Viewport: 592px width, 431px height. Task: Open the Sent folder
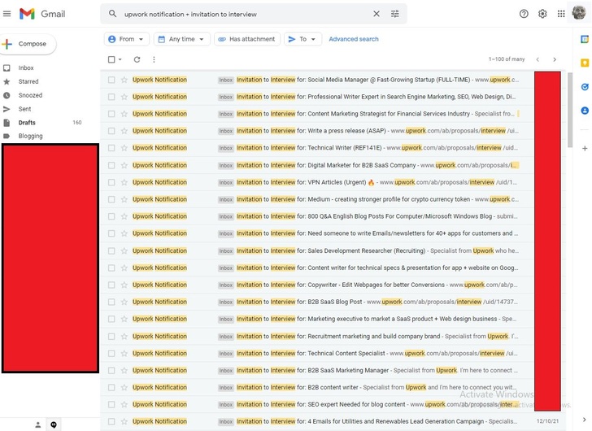[24, 109]
